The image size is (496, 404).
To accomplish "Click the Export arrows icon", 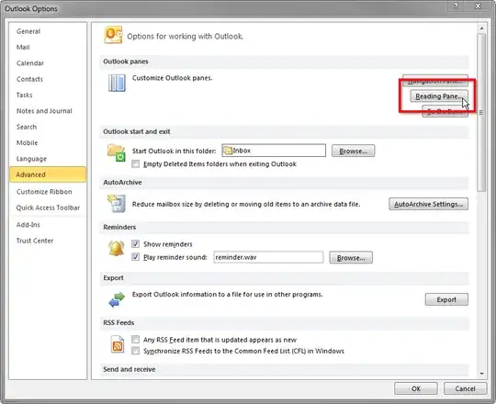I will point(117,299).
